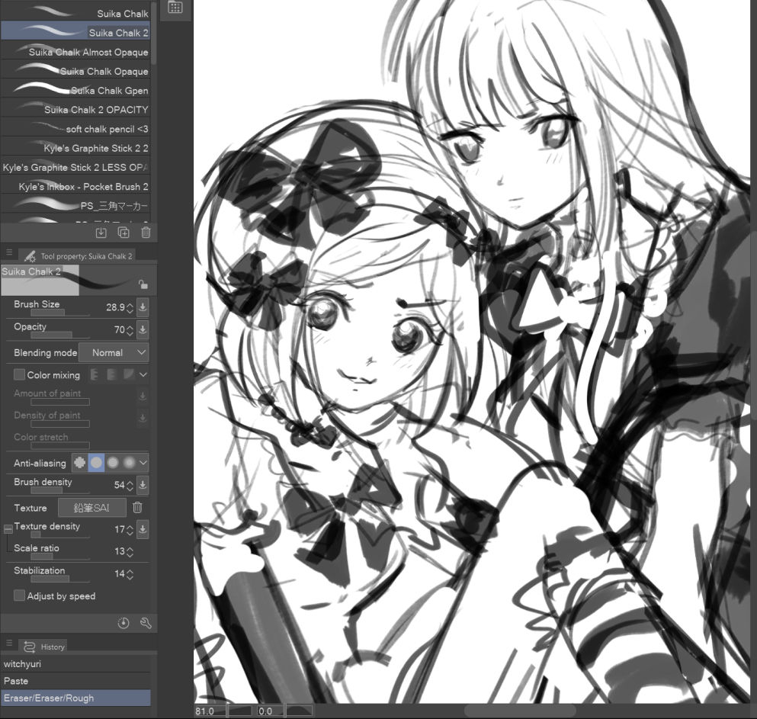This screenshot has height=719, width=757.
Task: Enable the Color mixing checkbox
Action: (20, 375)
